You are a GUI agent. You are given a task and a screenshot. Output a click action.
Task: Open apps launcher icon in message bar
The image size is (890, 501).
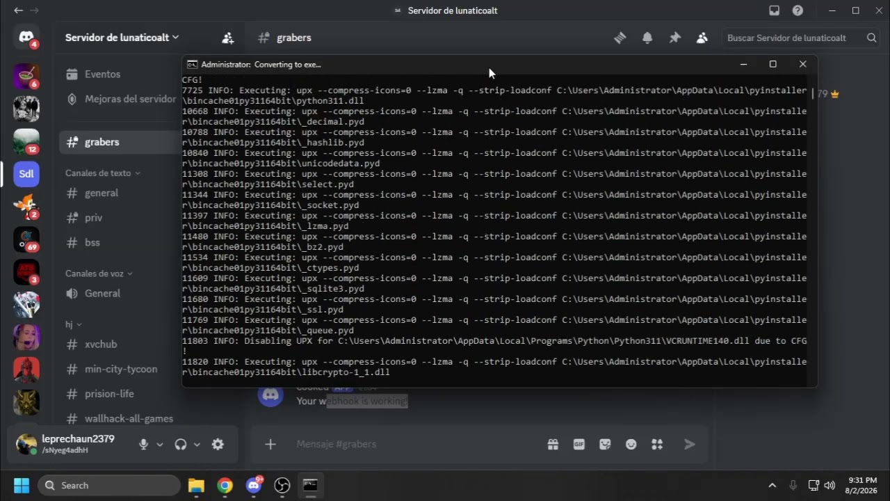[657, 444]
